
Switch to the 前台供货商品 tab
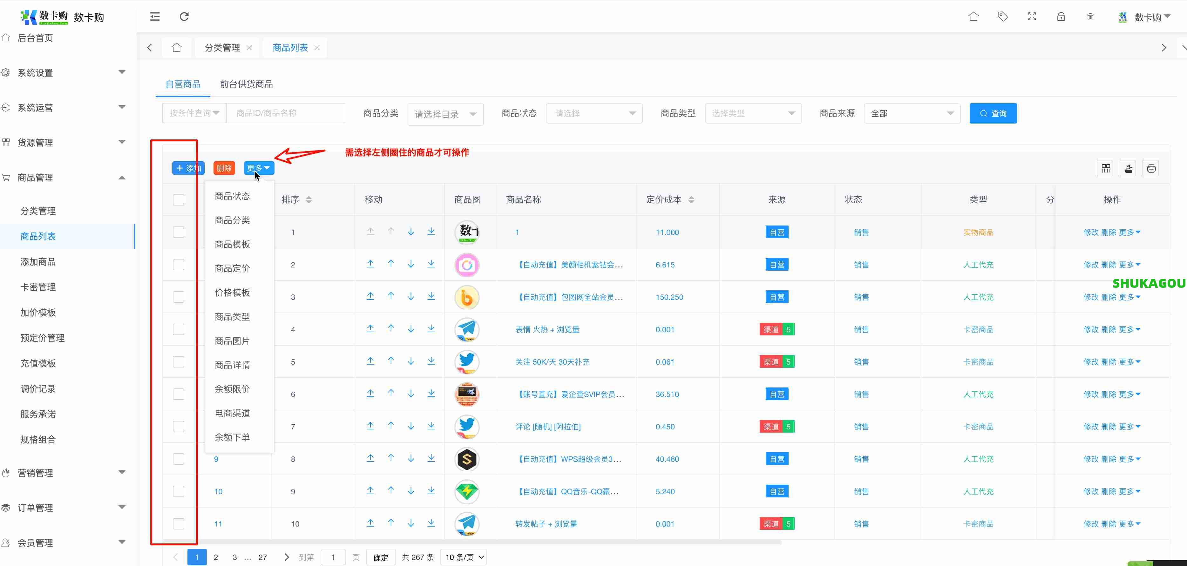pos(246,84)
